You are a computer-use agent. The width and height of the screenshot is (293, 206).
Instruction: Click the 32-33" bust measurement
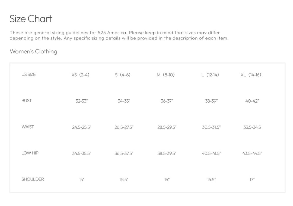[82, 101]
